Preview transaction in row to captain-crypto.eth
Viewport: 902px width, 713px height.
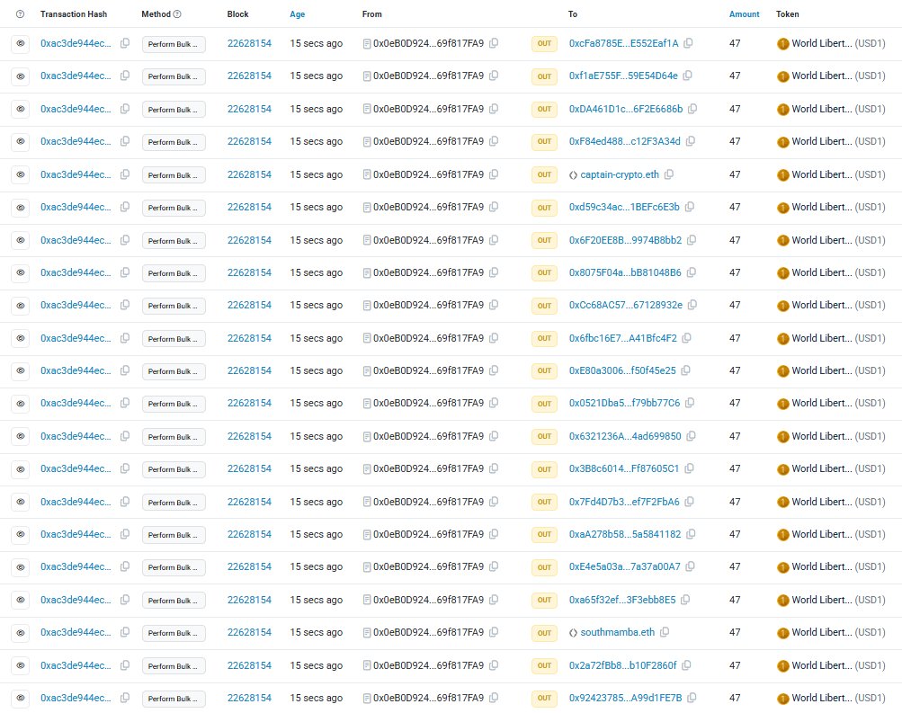click(20, 174)
